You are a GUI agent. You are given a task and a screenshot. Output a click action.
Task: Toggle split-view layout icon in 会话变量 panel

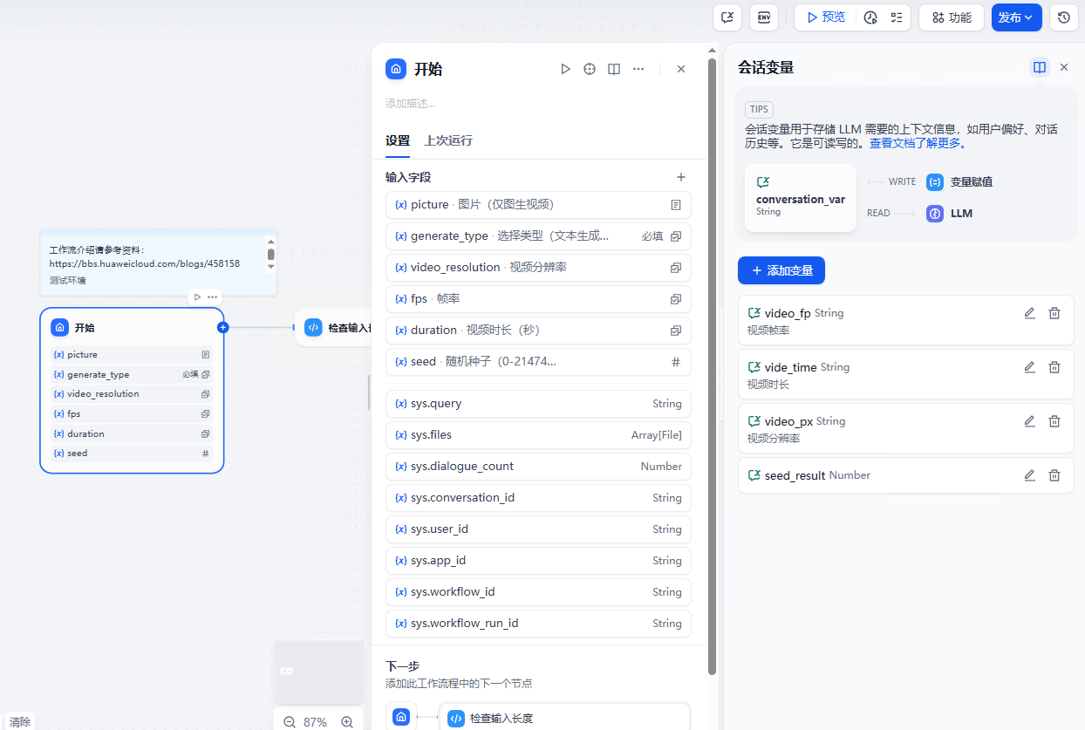click(1039, 66)
